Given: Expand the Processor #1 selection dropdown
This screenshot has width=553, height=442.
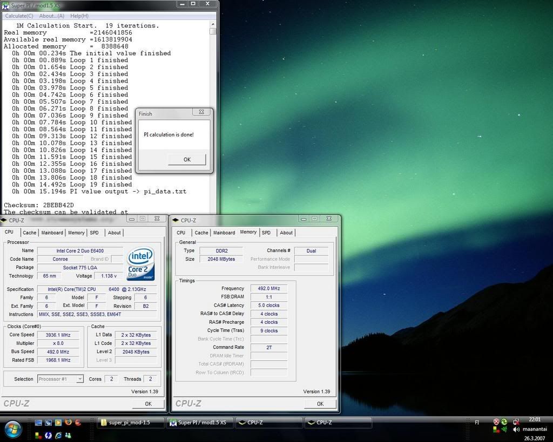Looking at the screenshot, I should [x=80, y=379].
